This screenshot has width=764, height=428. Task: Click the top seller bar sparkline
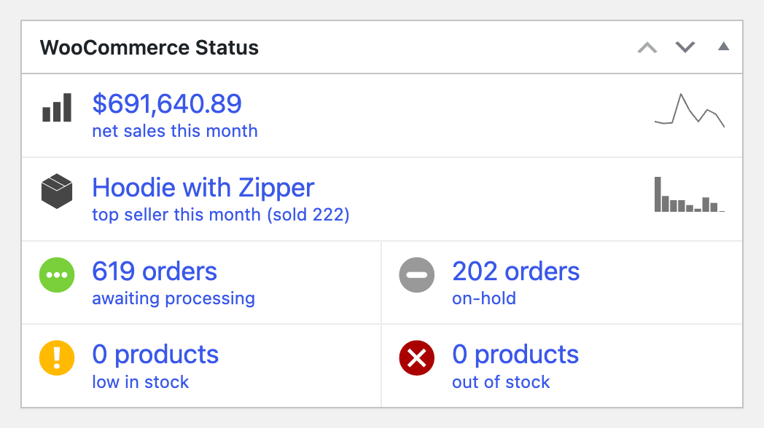click(x=690, y=194)
